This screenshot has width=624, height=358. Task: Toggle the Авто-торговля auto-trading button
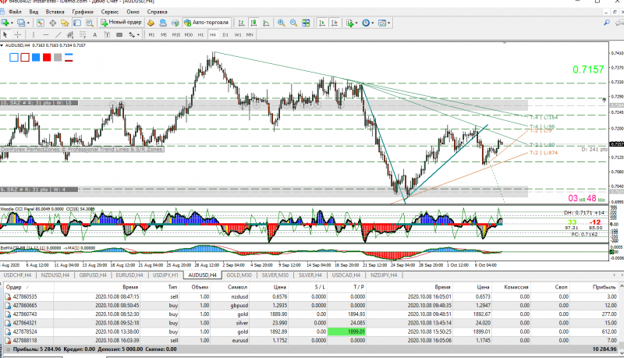click(206, 23)
